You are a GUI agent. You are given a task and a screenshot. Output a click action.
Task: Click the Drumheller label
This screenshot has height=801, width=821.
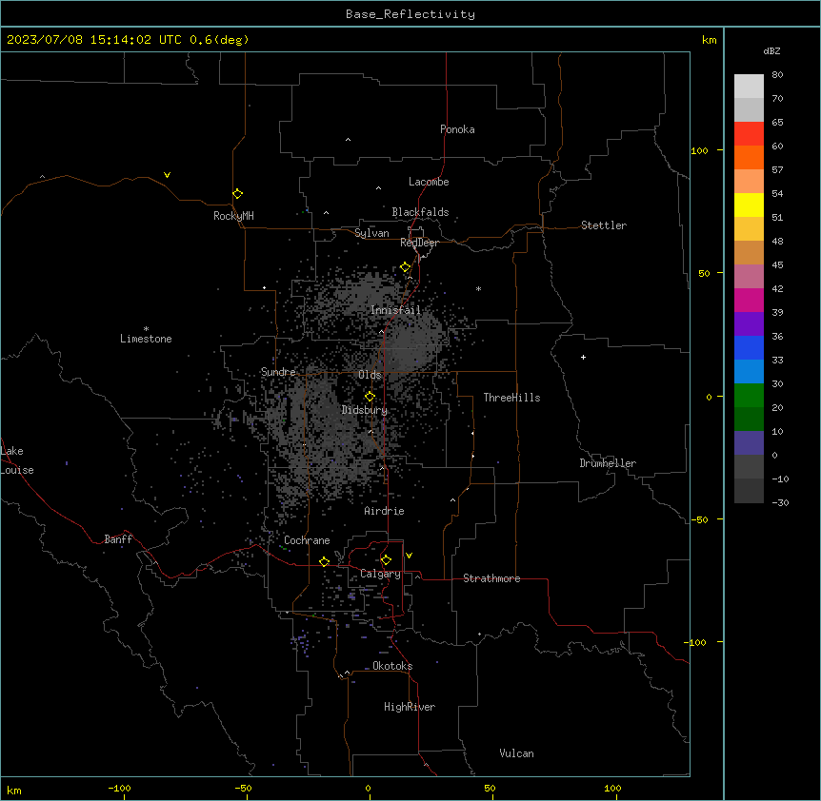point(608,463)
